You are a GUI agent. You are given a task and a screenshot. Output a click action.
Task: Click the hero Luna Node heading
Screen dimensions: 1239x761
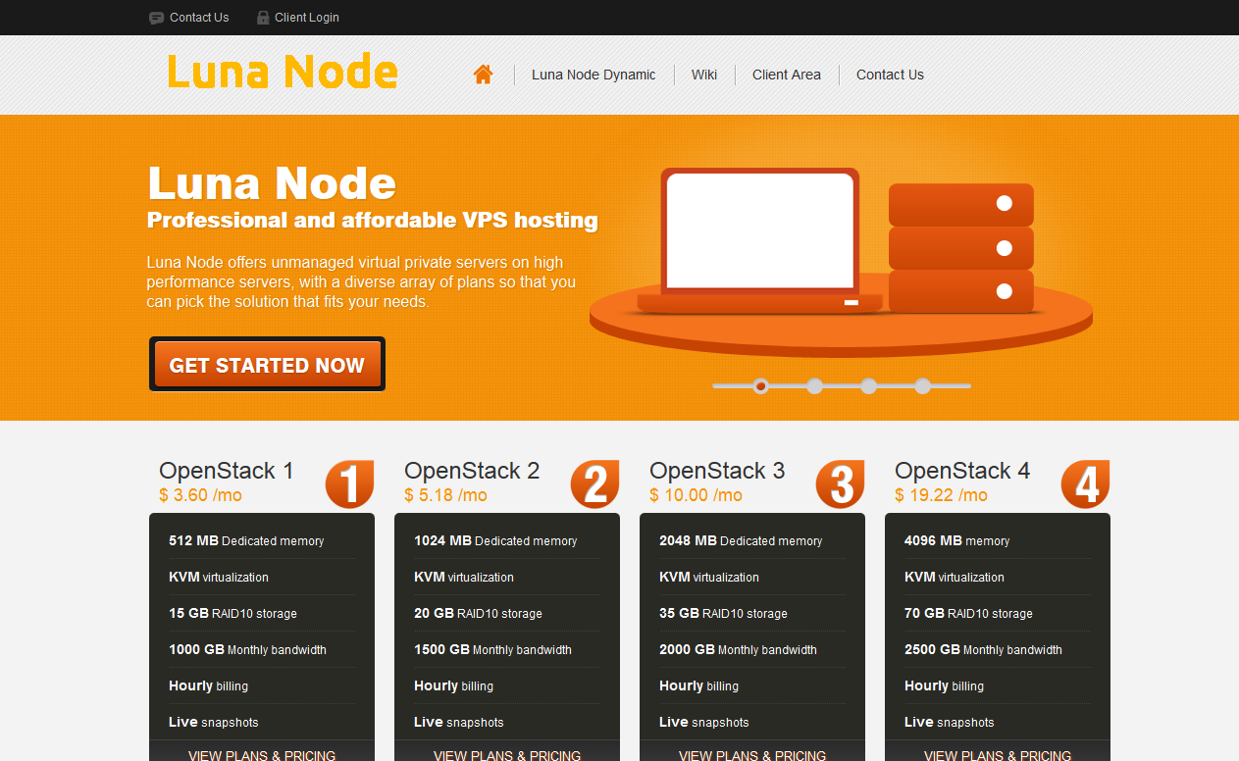point(272,183)
